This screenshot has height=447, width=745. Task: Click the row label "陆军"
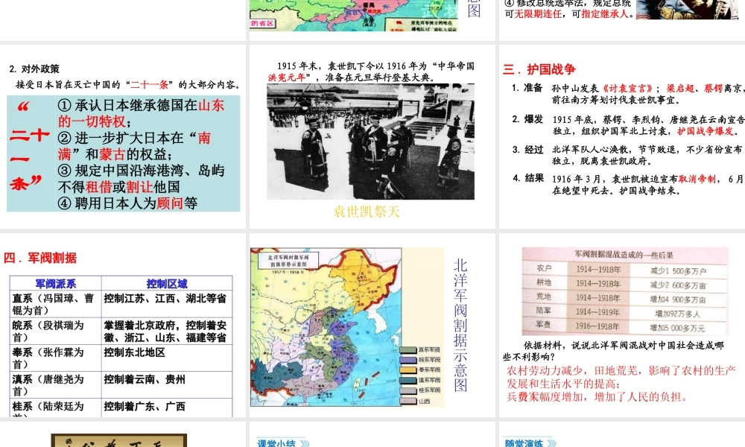coord(544,311)
